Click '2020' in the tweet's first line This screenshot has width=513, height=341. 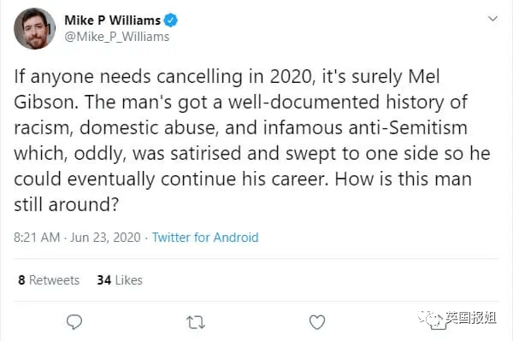292,77
